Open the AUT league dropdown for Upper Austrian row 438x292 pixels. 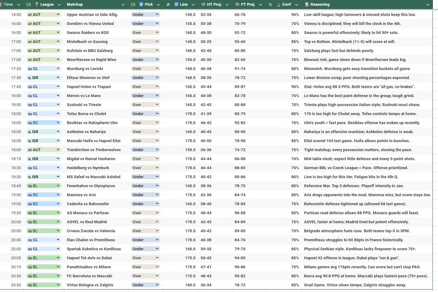(x=58, y=15)
